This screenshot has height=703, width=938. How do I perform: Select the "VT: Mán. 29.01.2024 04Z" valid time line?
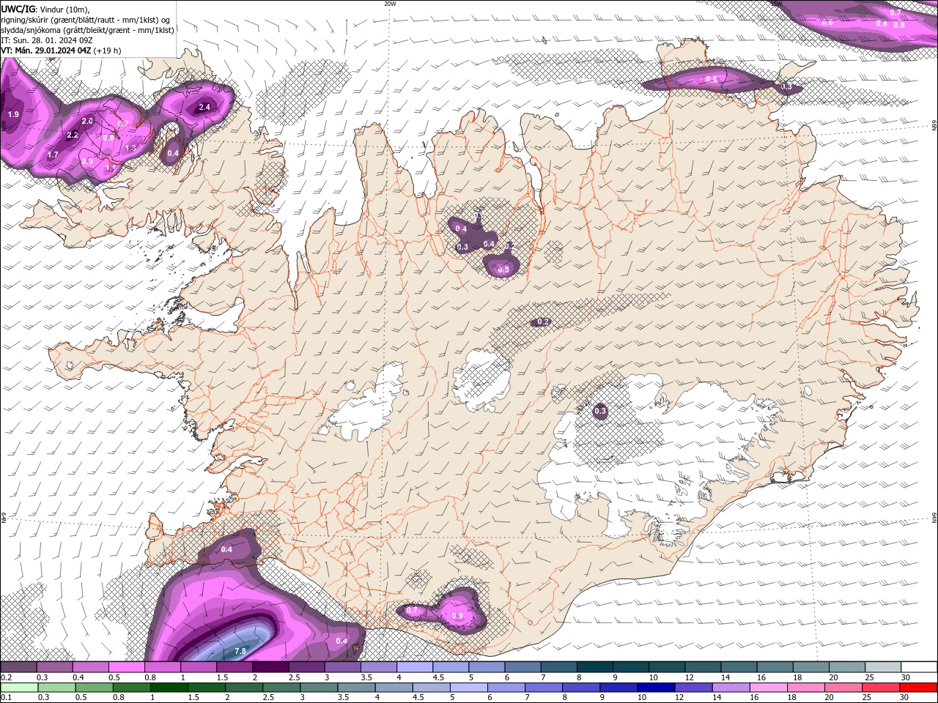pyautogui.click(x=62, y=51)
